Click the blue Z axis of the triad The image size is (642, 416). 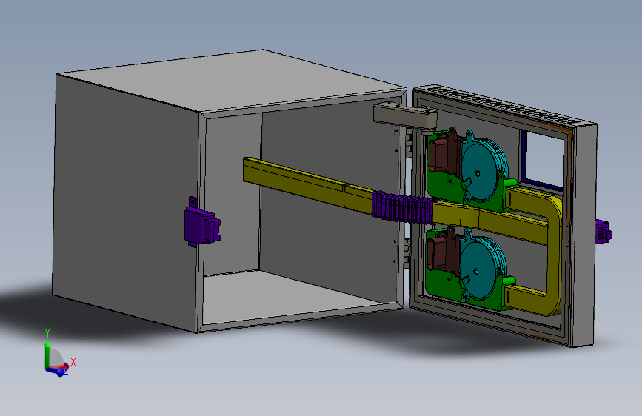(x=56, y=372)
